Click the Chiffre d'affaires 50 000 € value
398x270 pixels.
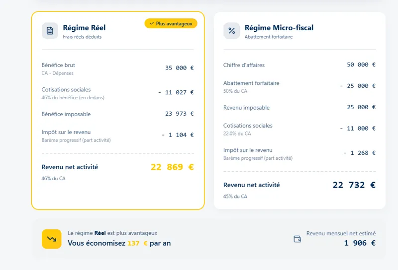click(x=361, y=65)
